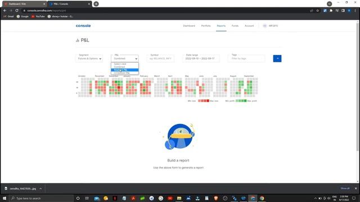The height and width of the screenshot is (202, 360).
Task: Pick the lightest green Min profit legend swatch
Action: (x=237, y=101)
